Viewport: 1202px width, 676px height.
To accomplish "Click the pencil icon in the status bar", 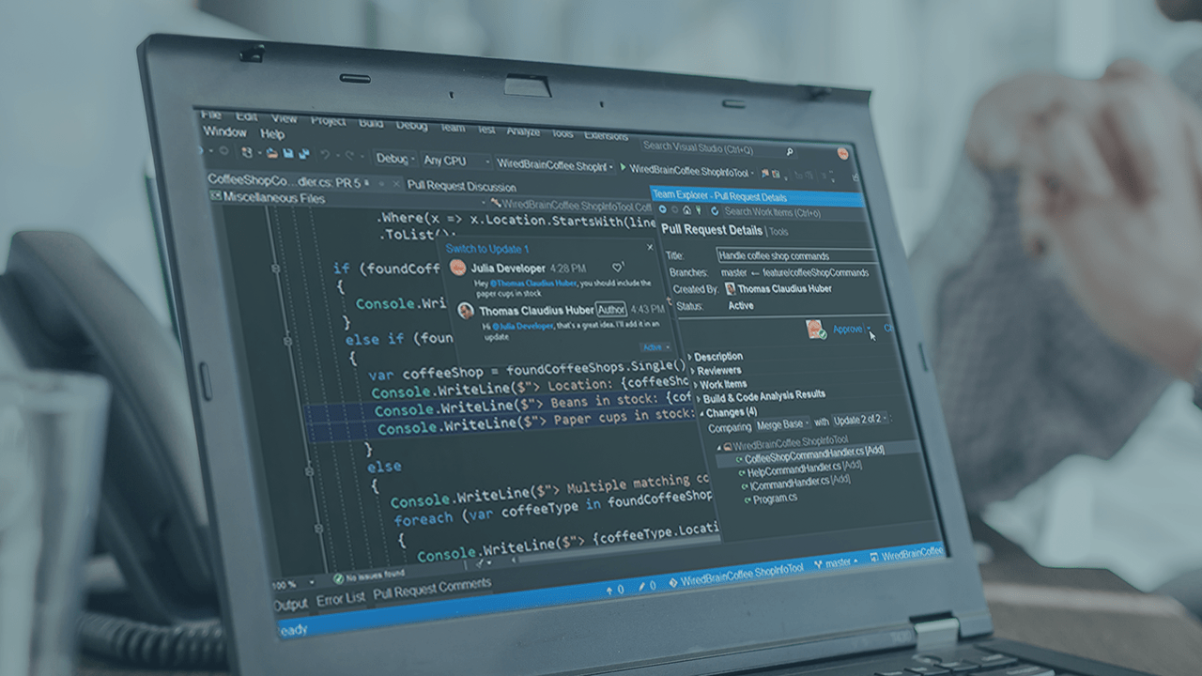I will [x=641, y=586].
